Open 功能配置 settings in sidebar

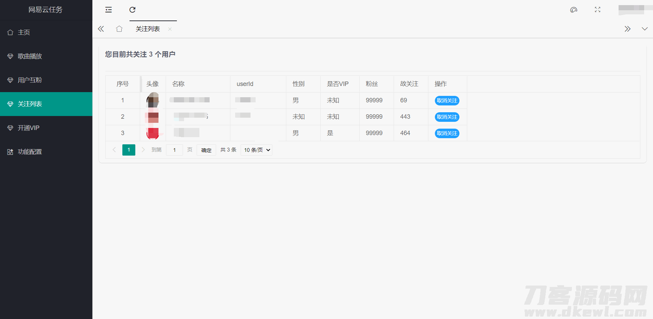[x=30, y=152]
